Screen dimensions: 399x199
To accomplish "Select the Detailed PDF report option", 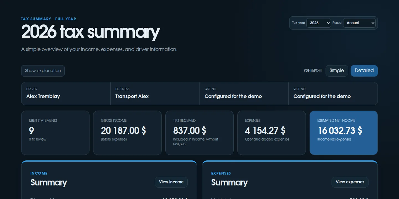I will click(x=364, y=71).
